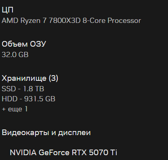Click the 'Видеокарты и дисплеи' heading
The height and width of the screenshot is (160, 168).
[46, 133]
